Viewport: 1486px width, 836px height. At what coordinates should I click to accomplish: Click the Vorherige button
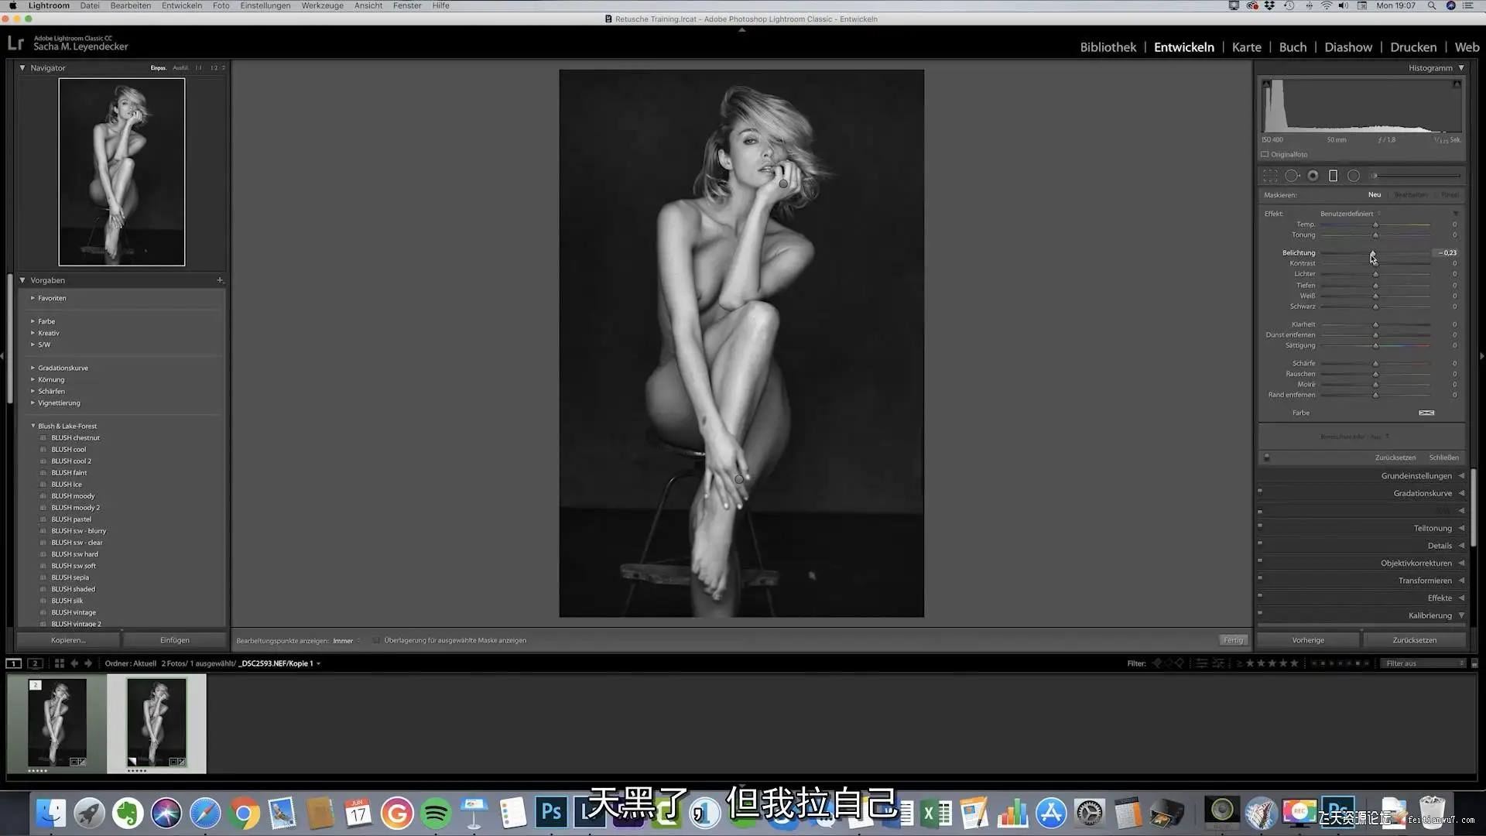click(x=1307, y=640)
